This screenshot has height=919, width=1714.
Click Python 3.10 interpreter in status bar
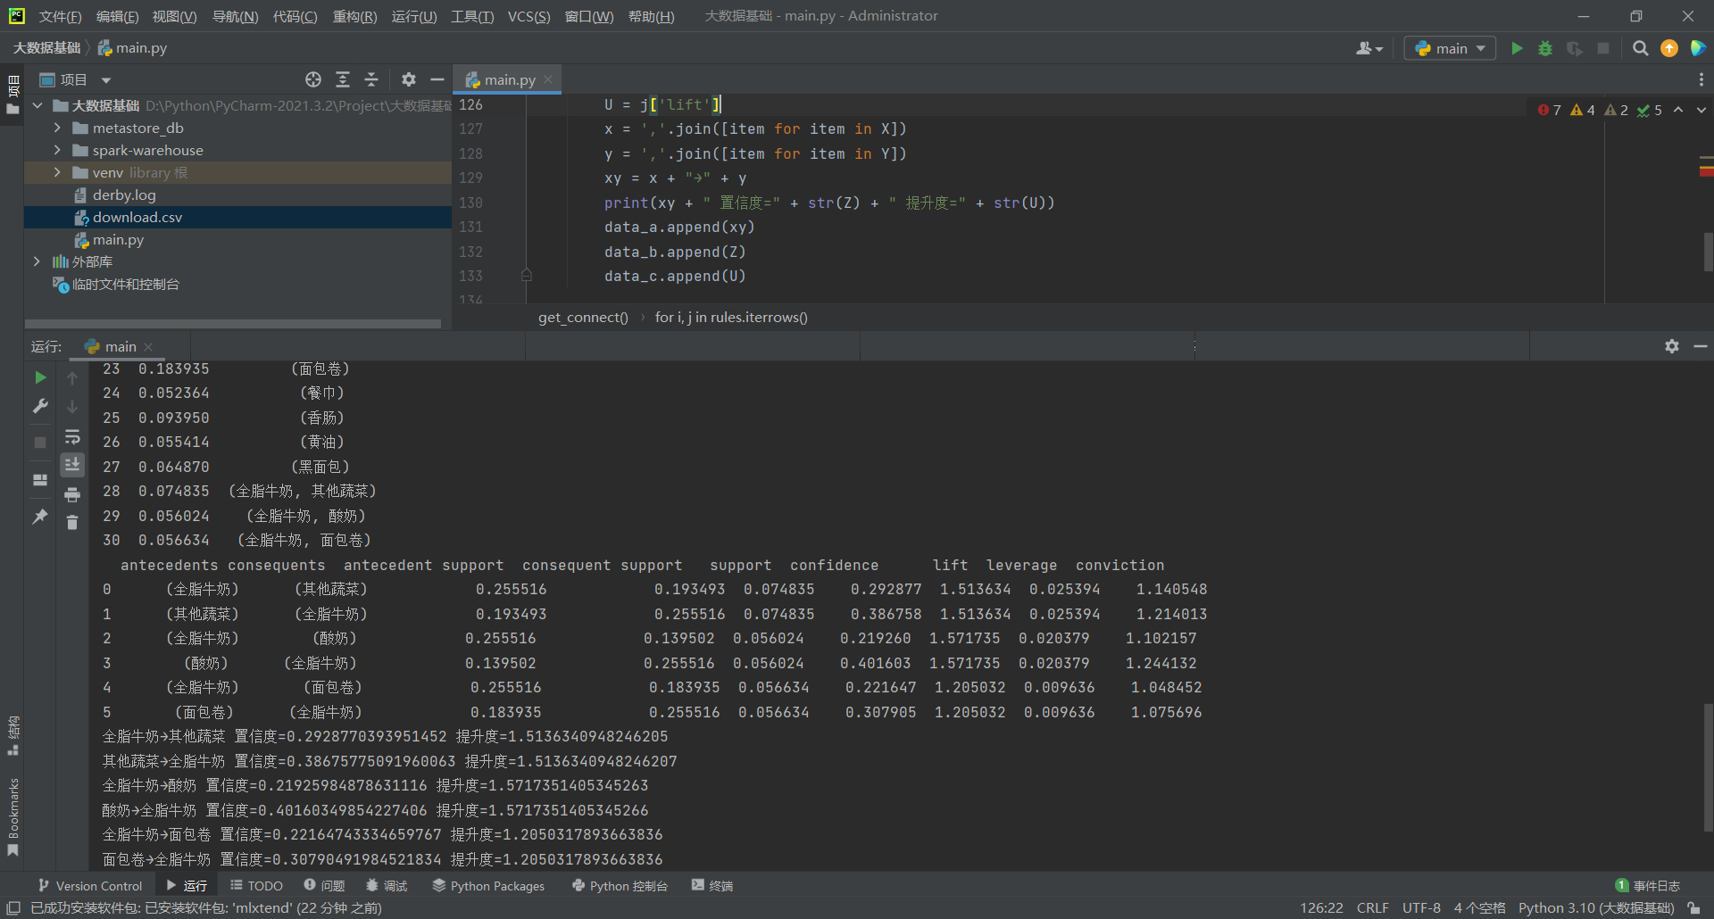pyautogui.click(x=1596, y=908)
